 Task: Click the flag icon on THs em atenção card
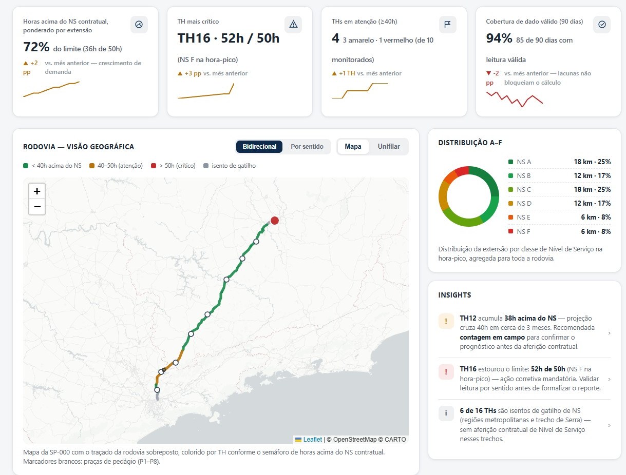447,24
